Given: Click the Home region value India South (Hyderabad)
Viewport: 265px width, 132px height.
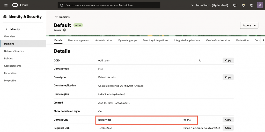Looking at the screenshot, I should click(112, 94).
